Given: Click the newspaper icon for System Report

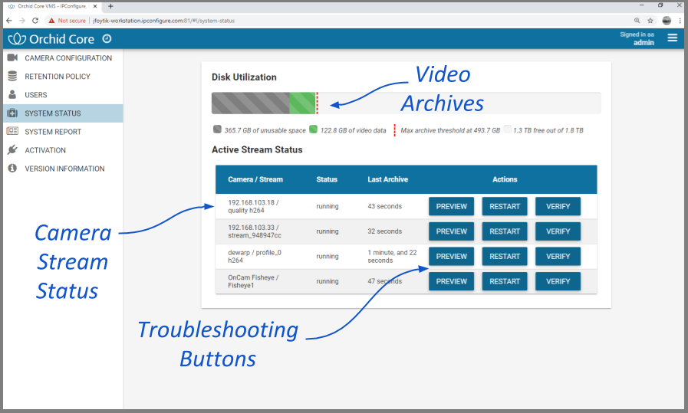Looking at the screenshot, I should tap(12, 131).
